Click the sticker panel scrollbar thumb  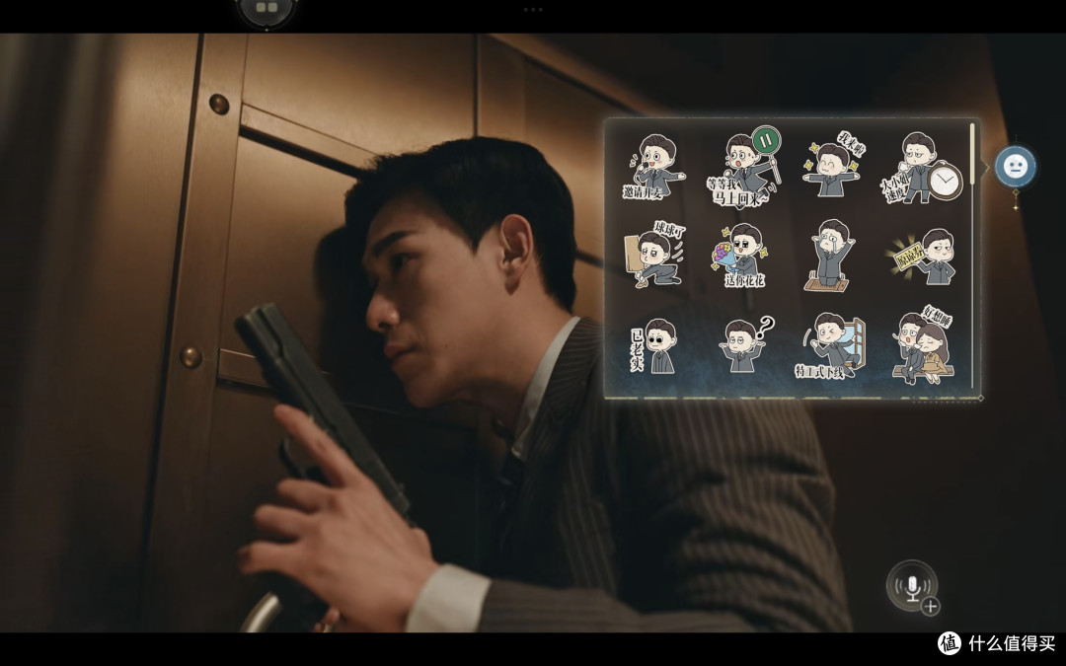[x=973, y=154]
